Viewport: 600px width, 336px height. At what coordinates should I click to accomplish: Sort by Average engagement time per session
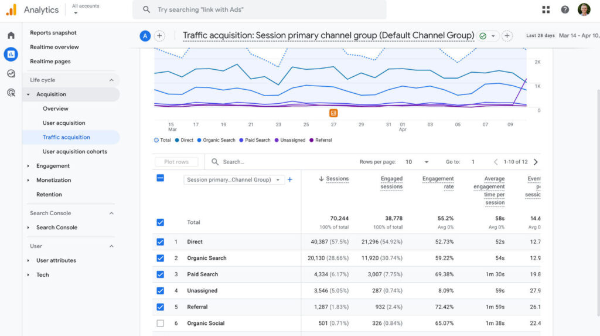pos(489,191)
